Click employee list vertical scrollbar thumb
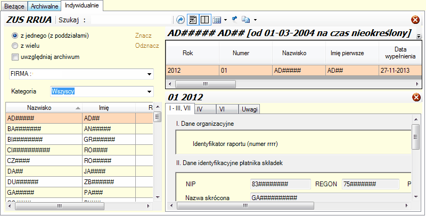 point(158,117)
